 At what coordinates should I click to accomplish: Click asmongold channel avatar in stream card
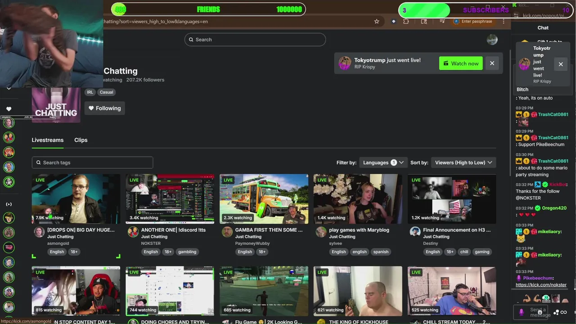[39, 232]
